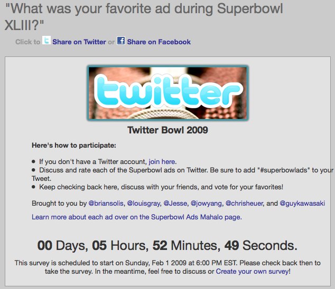
Task: Go to the @guykawasaki profile link
Action: click(302, 203)
